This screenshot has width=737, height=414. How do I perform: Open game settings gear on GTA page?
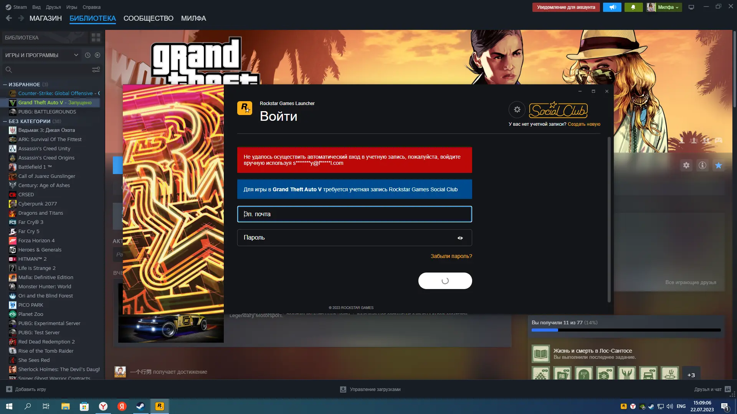coord(686,165)
